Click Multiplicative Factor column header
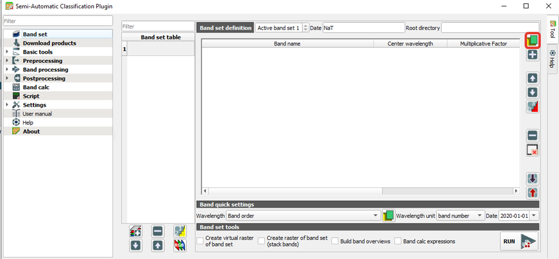Image resolution: width=559 pixels, height=259 pixels. click(x=483, y=43)
